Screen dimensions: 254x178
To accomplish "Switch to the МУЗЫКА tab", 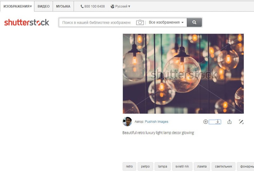I will coord(63,6).
